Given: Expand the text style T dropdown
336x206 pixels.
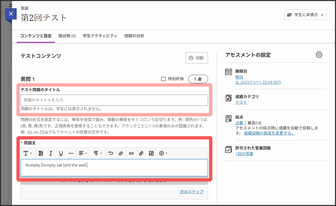Looking at the screenshot, I should point(27,153).
